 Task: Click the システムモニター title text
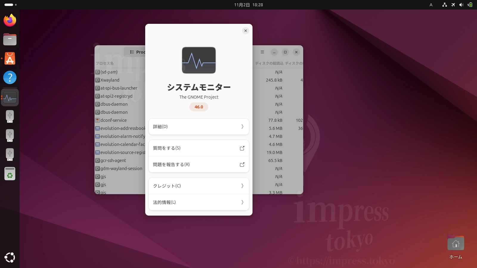(x=199, y=87)
